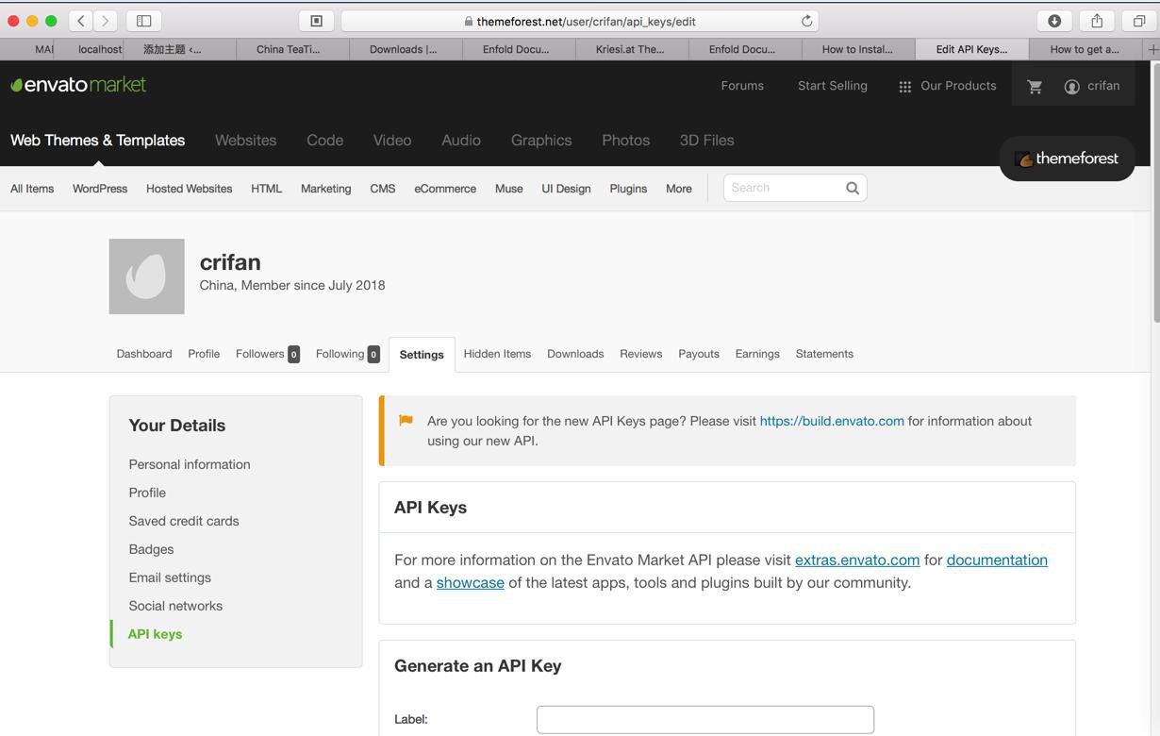Open Reviews tab
Image resolution: width=1160 pixels, height=736 pixels.
(x=641, y=354)
